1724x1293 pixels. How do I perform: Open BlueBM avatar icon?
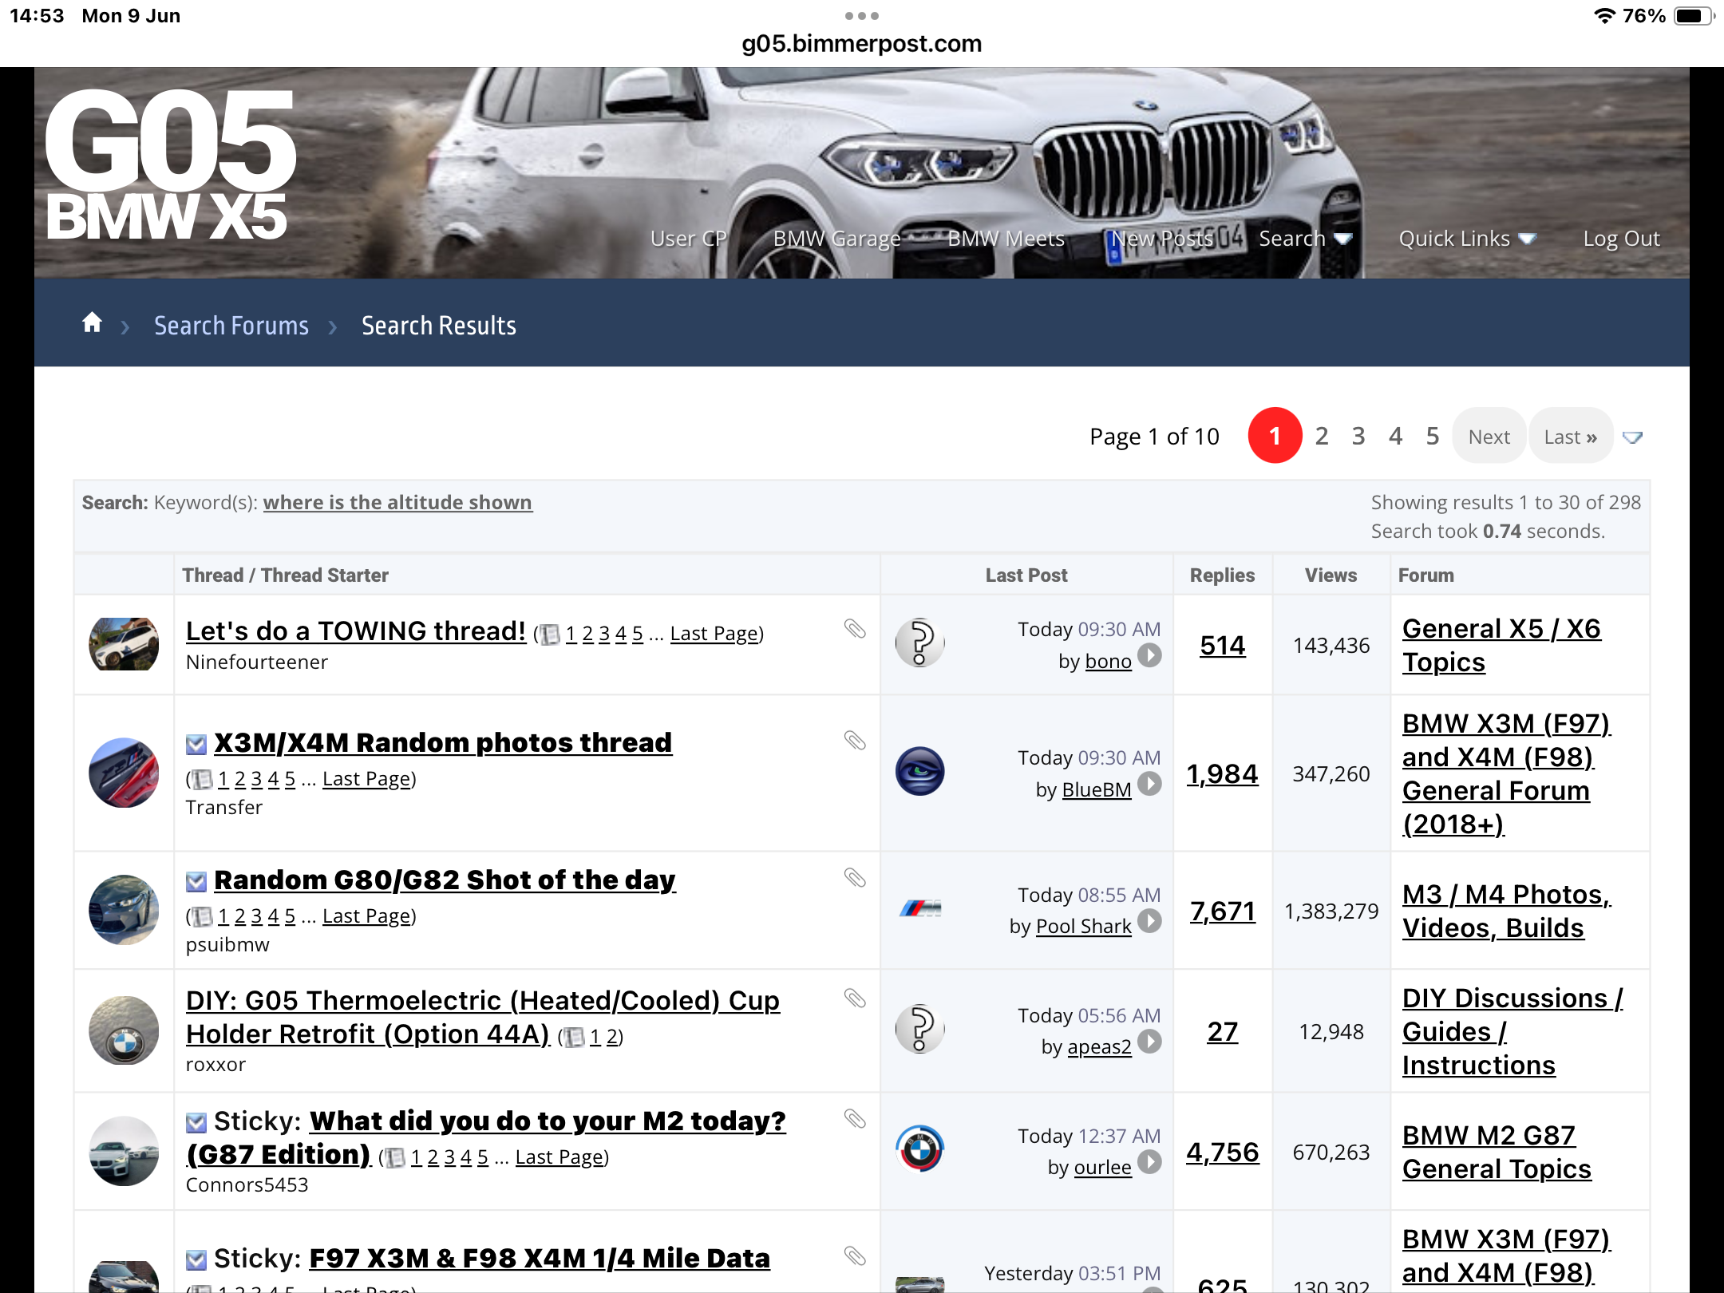[x=919, y=771]
